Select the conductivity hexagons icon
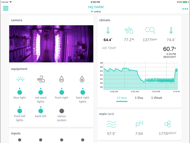This screenshot has width=190, height=143. click(168, 124)
